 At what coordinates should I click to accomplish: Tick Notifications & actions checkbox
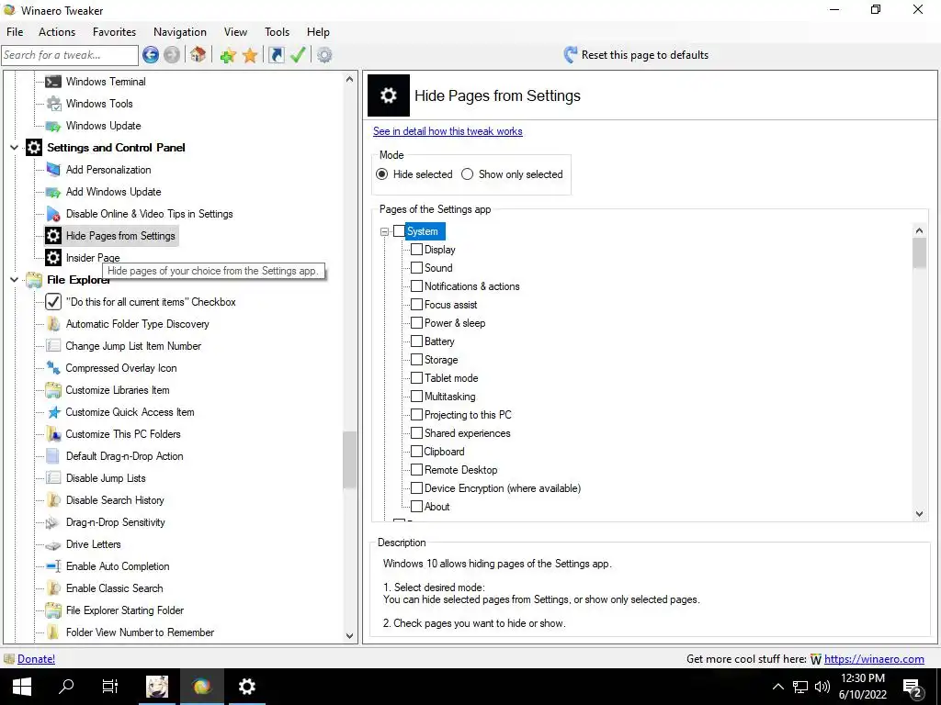click(x=416, y=286)
